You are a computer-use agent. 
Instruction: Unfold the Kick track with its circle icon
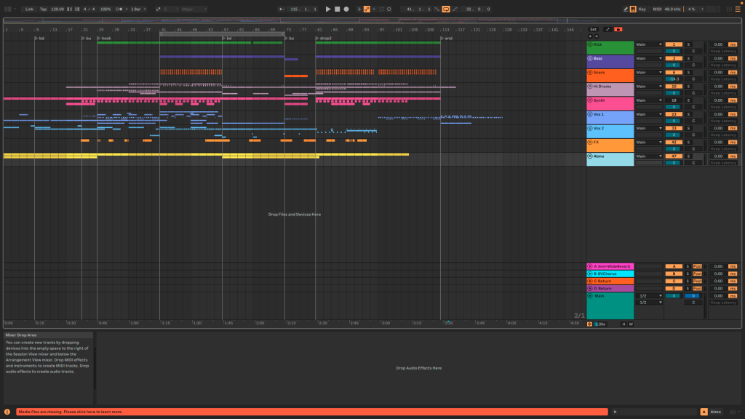pos(590,44)
